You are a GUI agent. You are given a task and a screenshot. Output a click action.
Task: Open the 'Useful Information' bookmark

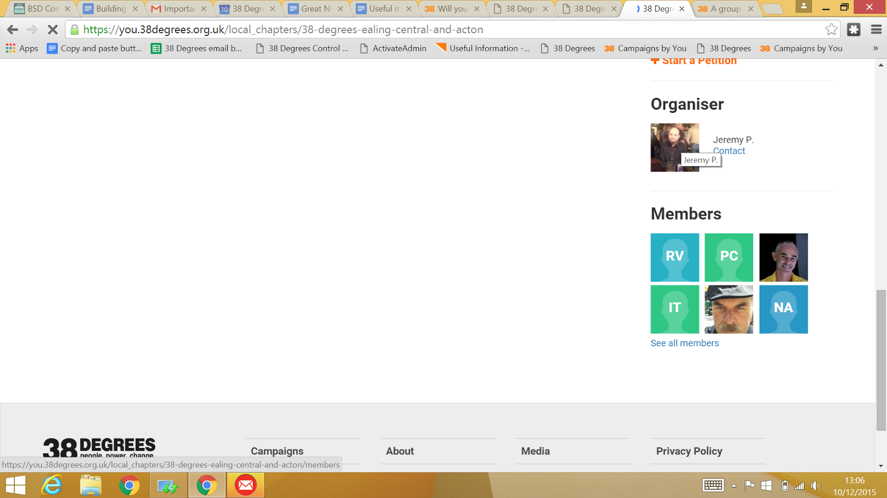(482, 48)
